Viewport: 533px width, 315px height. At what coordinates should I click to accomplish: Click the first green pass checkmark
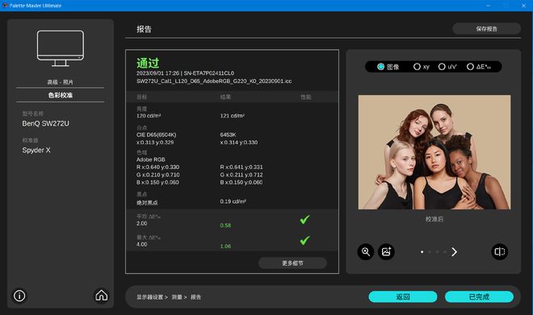(x=304, y=219)
